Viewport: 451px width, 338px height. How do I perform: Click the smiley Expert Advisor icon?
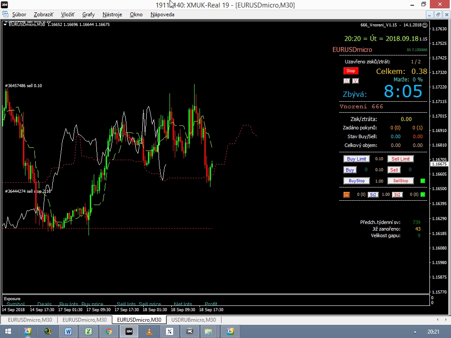[x=425, y=25]
